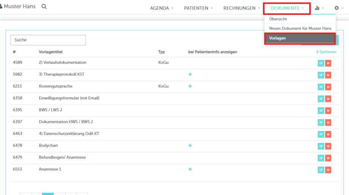Choose Neues Dokument für Muster Hans
Image resolution: width=349 pixels, height=195 pixels.
300,29
